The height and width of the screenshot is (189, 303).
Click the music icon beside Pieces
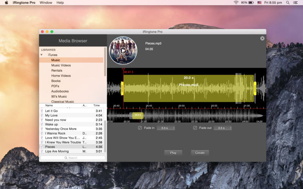tap(42, 147)
